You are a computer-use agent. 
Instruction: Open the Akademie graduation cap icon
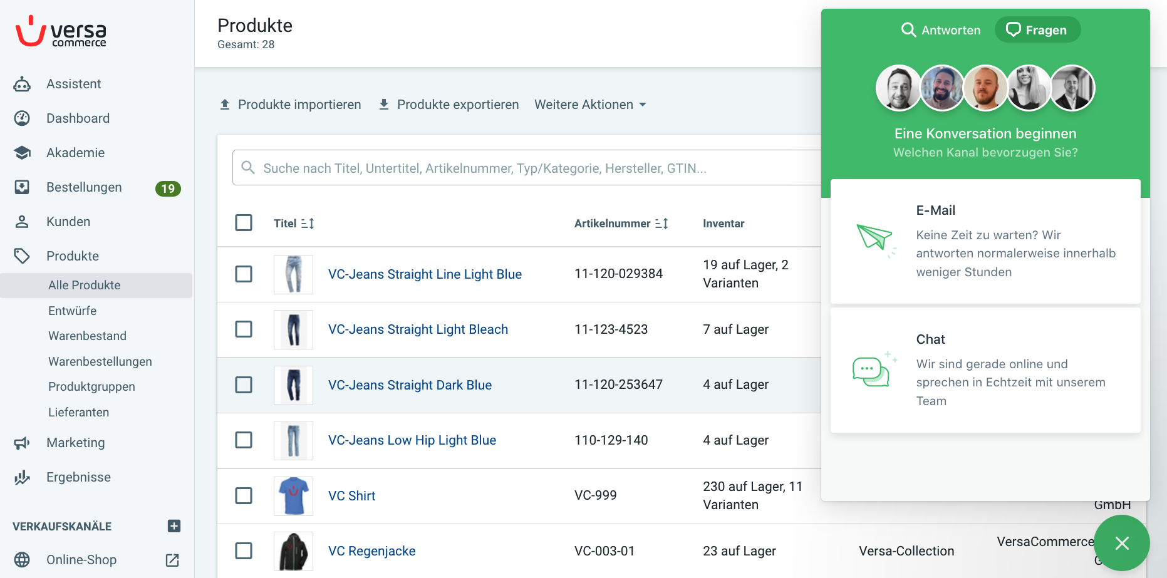point(22,153)
